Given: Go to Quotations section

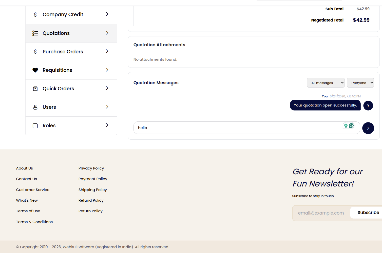Looking at the screenshot, I should pyautogui.click(x=71, y=33).
